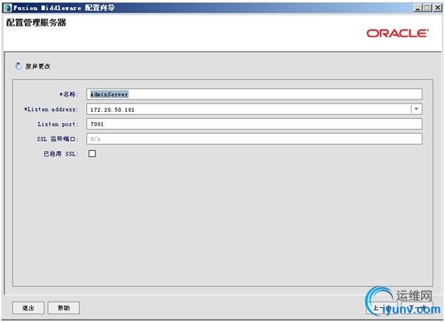Viewport: 445px width, 322px height.
Task: Click the 放弃更改 discard changes text
Action: (38, 67)
